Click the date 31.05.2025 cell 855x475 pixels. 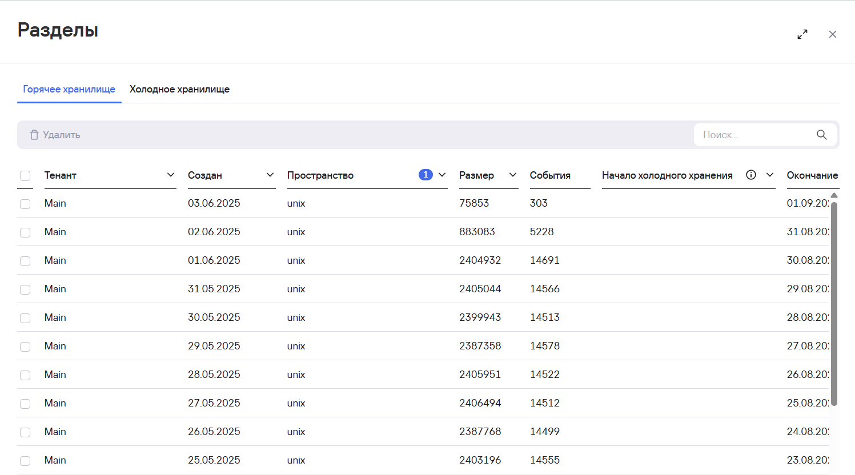coord(214,289)
